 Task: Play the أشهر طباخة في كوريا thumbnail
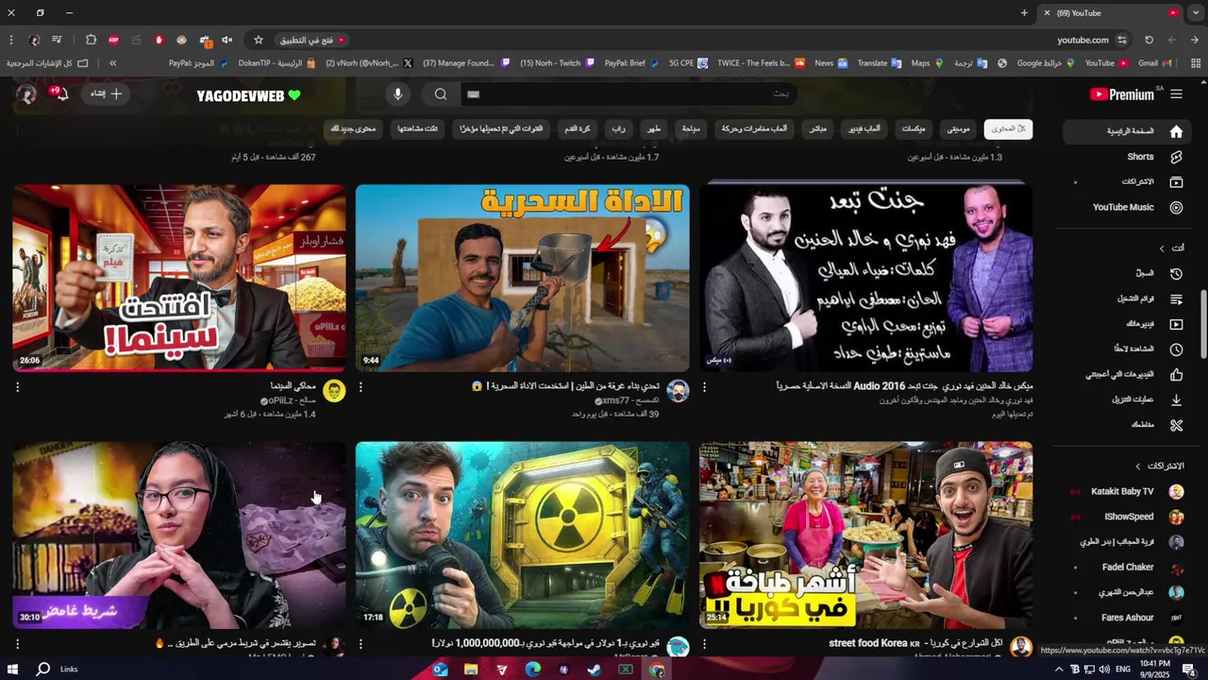(x=865, y=535)
